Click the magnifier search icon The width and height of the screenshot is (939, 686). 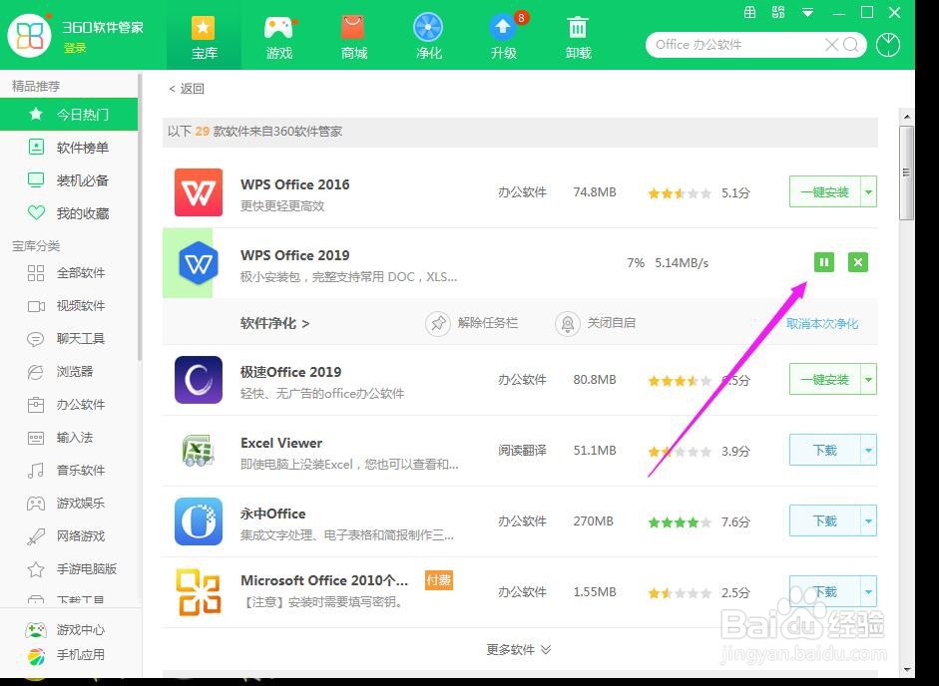point(851,44)
